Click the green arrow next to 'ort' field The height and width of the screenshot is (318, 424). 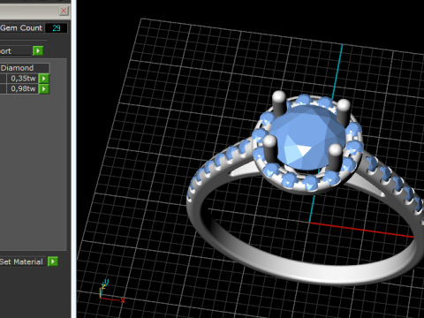pos(38,50)
